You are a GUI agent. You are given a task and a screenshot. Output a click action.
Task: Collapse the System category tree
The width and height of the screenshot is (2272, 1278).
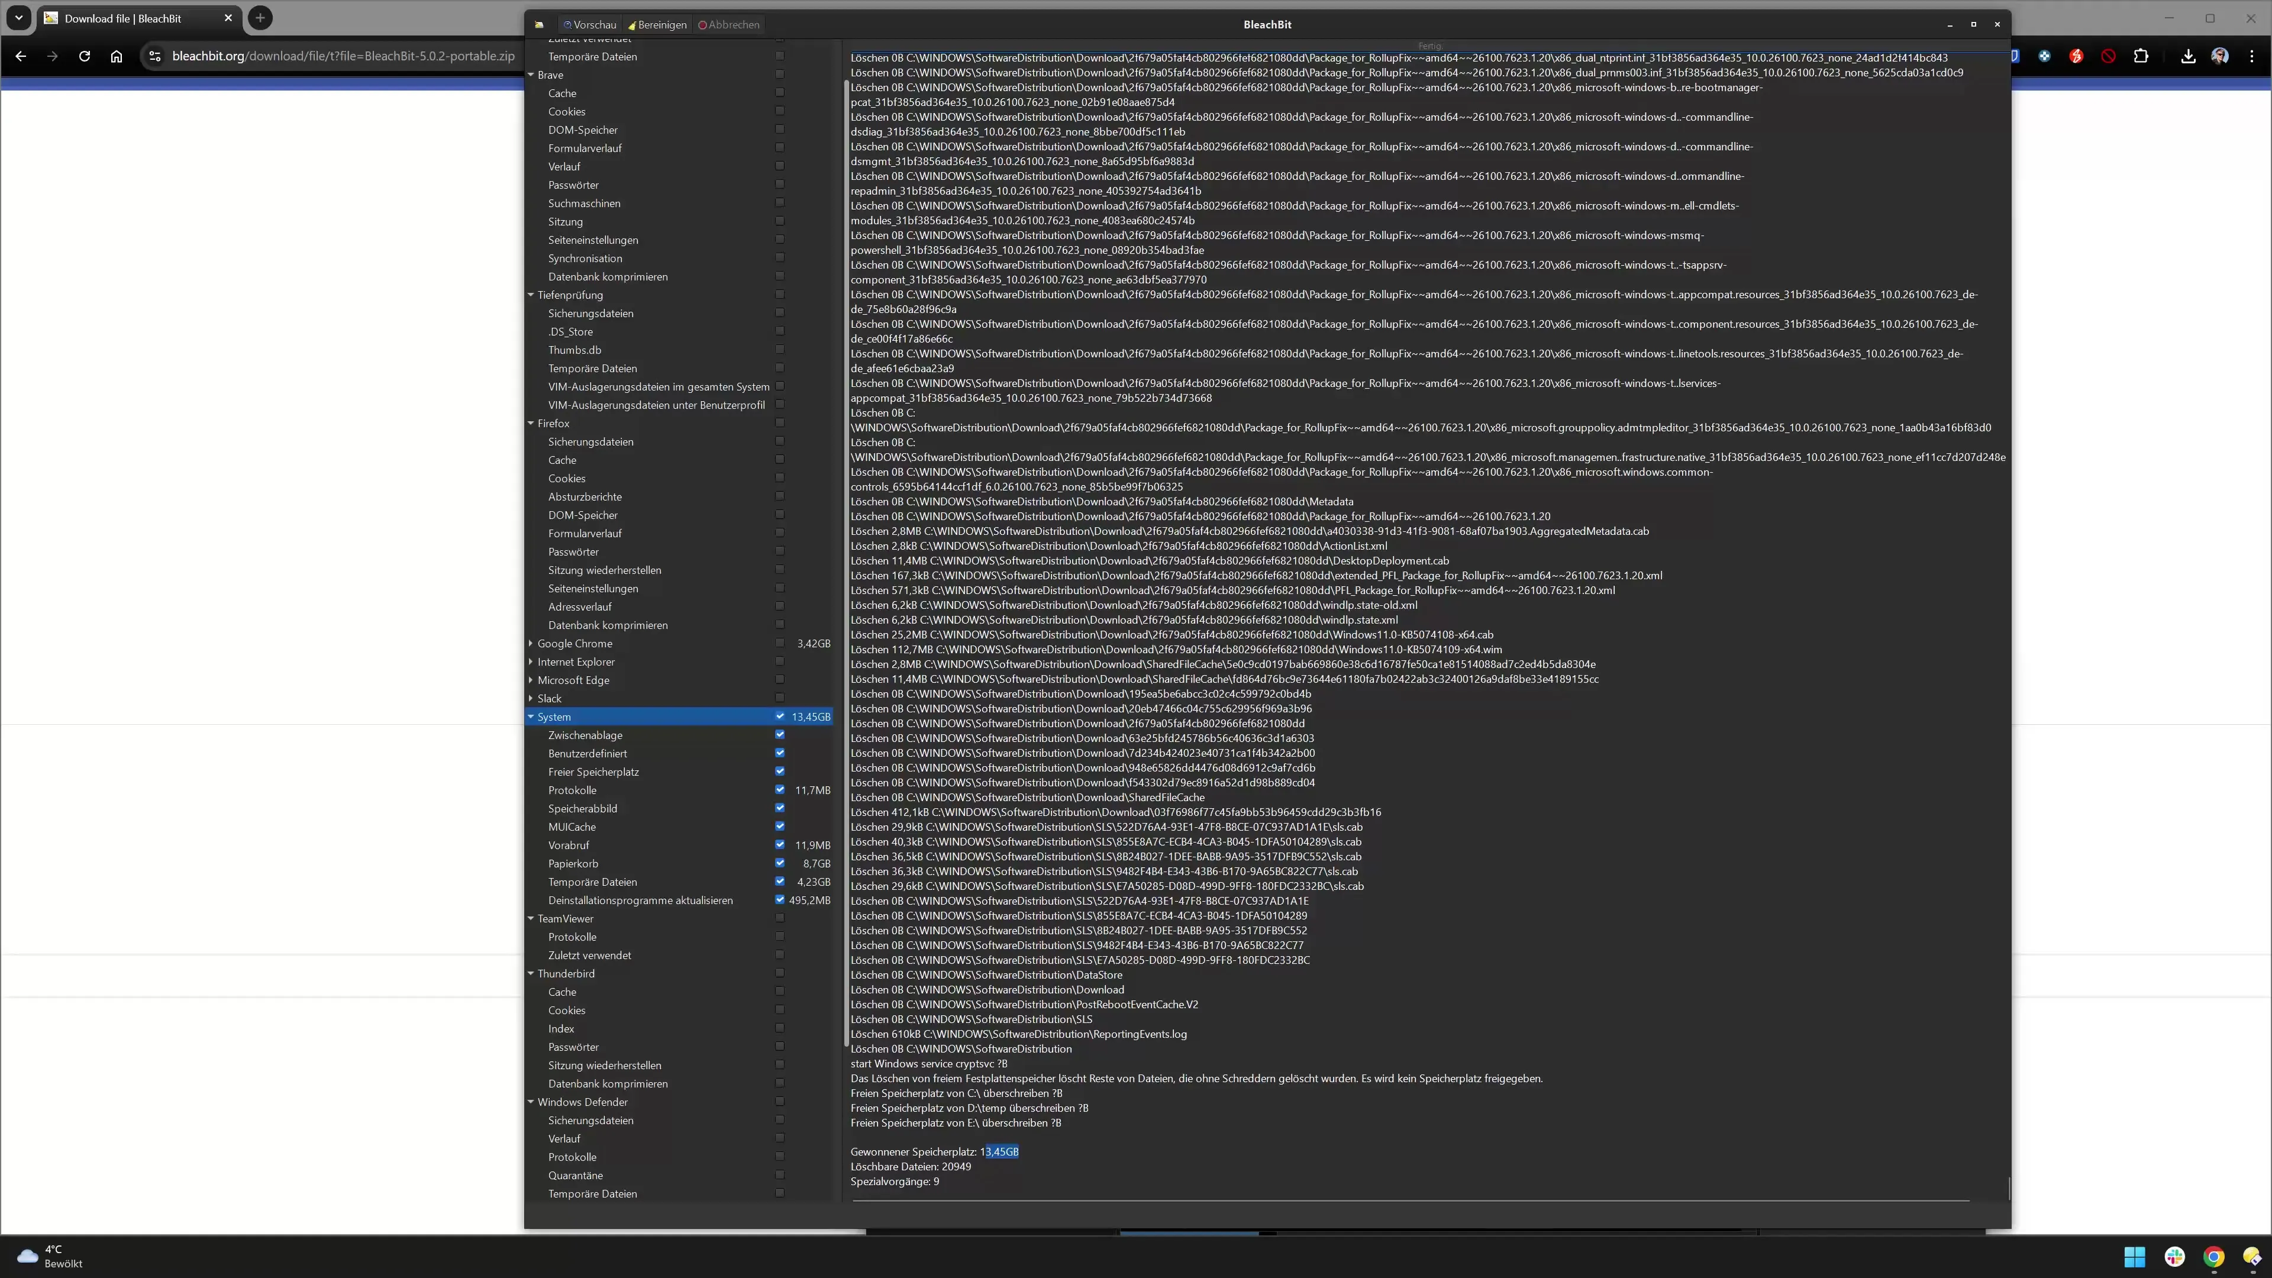pyautogui.click(x=531, y=717)
